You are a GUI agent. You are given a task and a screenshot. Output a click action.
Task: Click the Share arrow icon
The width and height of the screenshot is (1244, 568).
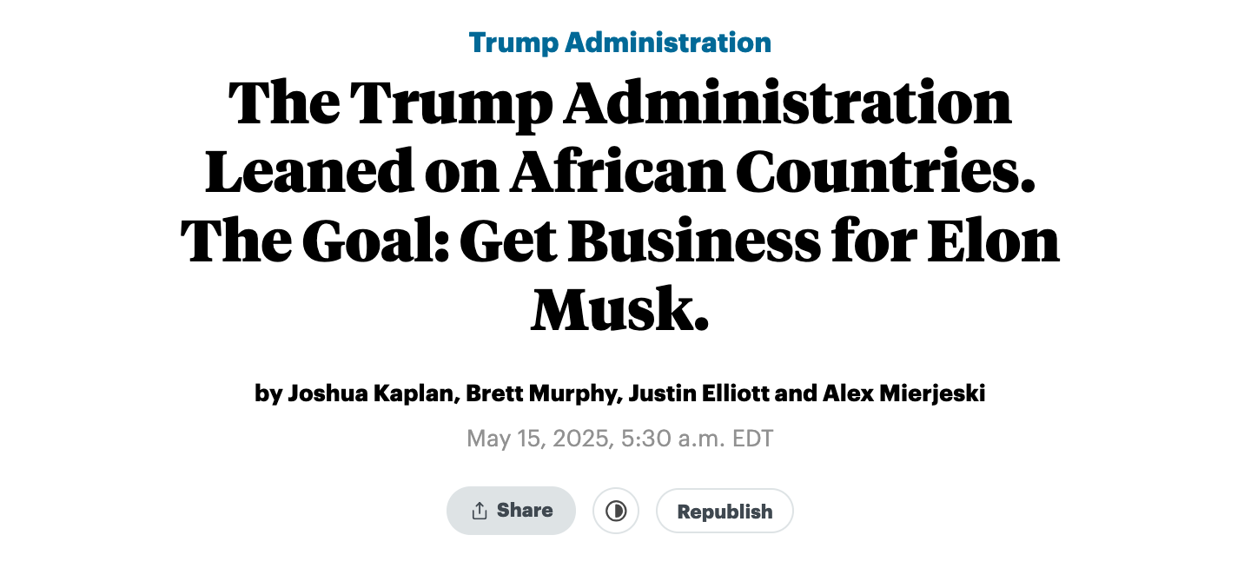(x=479, y=511)
